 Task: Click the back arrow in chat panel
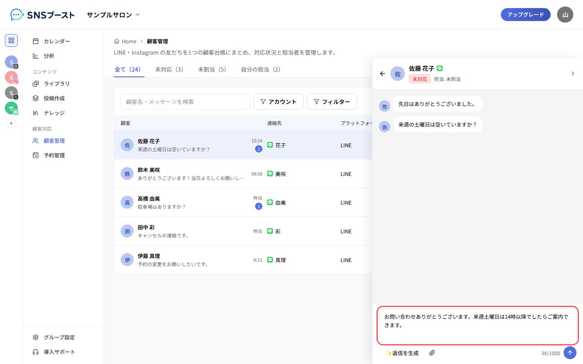[x=383, y=74]
